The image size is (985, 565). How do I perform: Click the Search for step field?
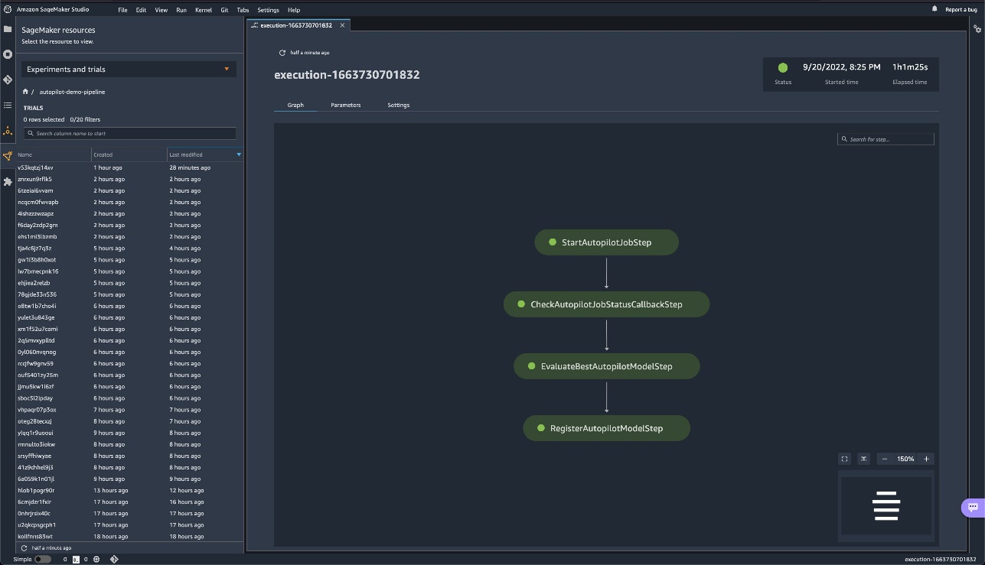[886, 139]
